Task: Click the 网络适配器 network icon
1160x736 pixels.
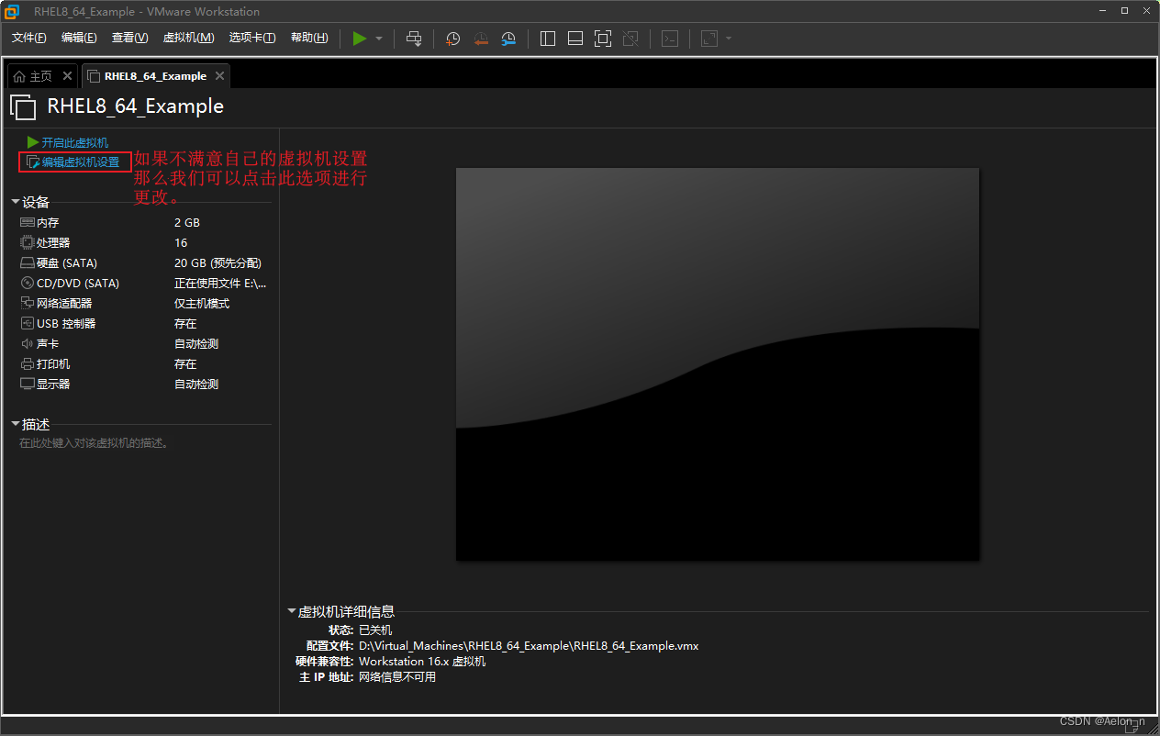Action: click(x=28, y=303)
